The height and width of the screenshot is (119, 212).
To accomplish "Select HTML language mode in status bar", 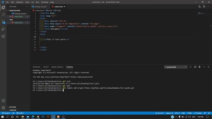I will point(189,113).
